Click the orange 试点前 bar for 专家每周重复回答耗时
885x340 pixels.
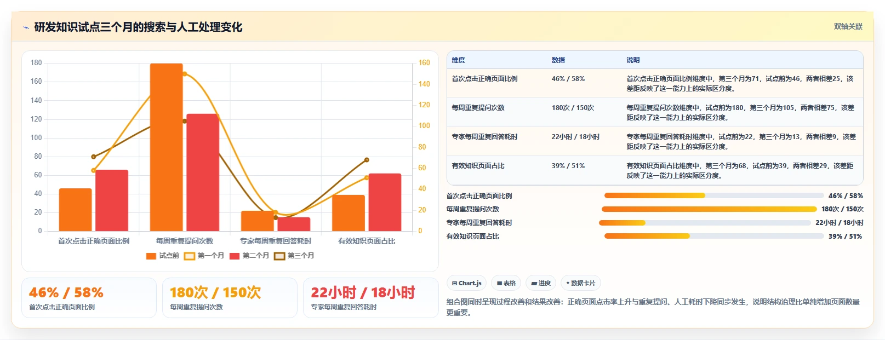[x=258, y=221]
